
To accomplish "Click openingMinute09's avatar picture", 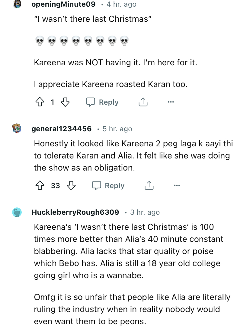I will pos(17,4).
